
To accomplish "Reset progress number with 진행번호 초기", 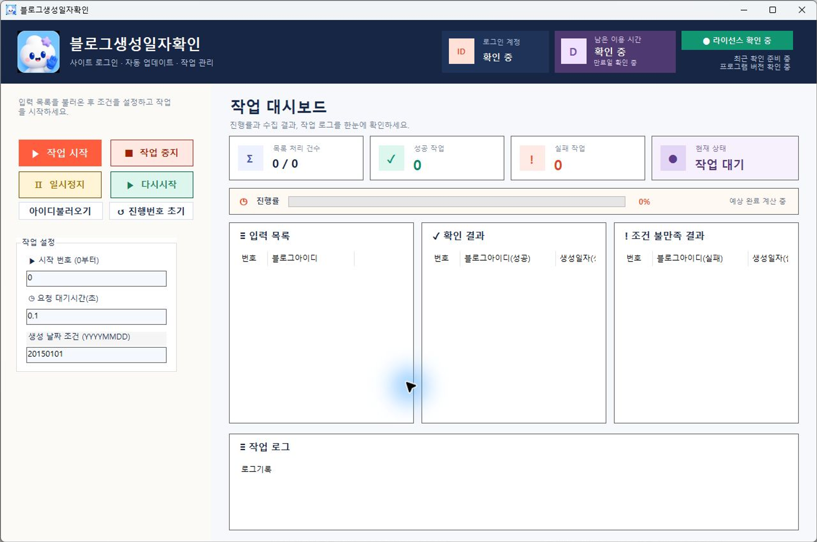I will click(x=151, y=211).
